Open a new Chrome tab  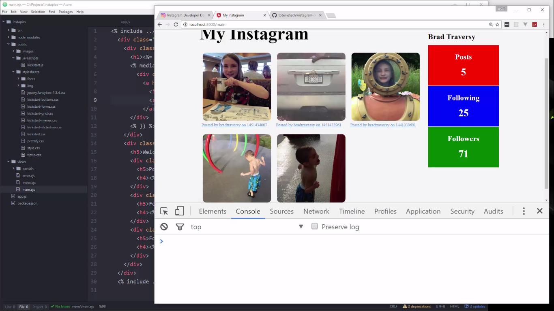[x=331, y=15]
